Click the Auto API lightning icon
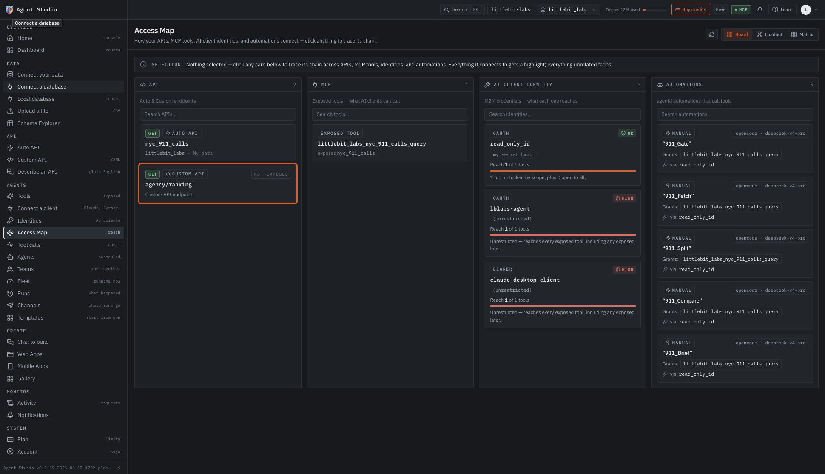 point(10,148)
